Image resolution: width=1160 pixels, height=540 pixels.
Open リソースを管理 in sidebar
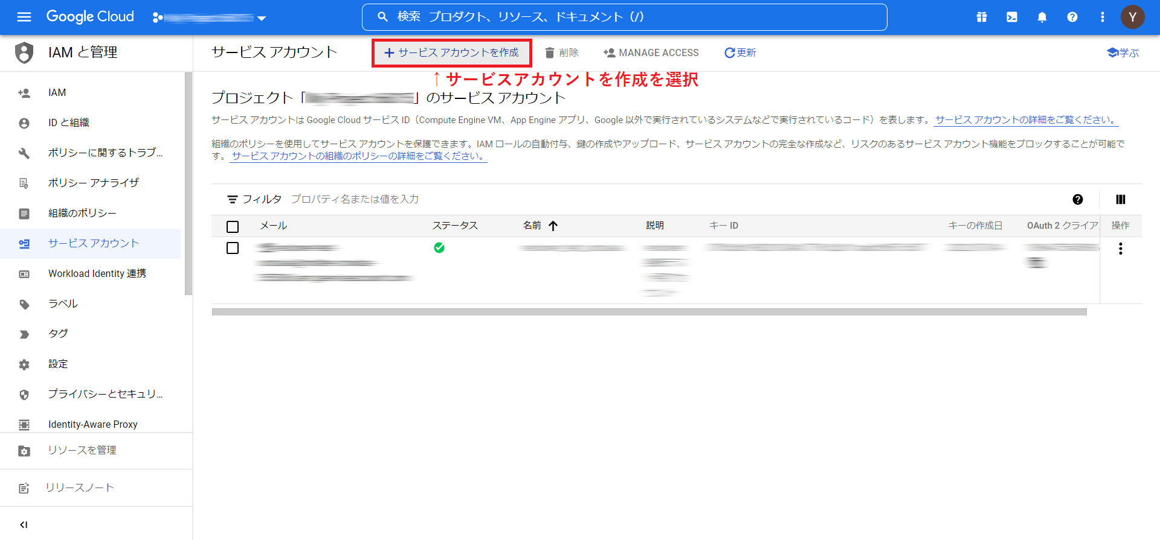[x=96, y=450]
